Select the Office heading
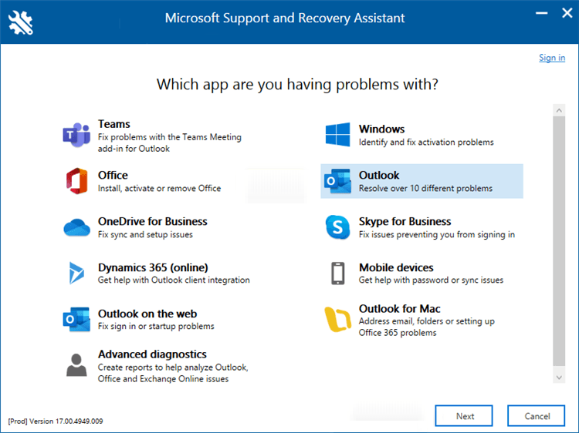Viewport: 579px width, 433px height. click(113, 175)
